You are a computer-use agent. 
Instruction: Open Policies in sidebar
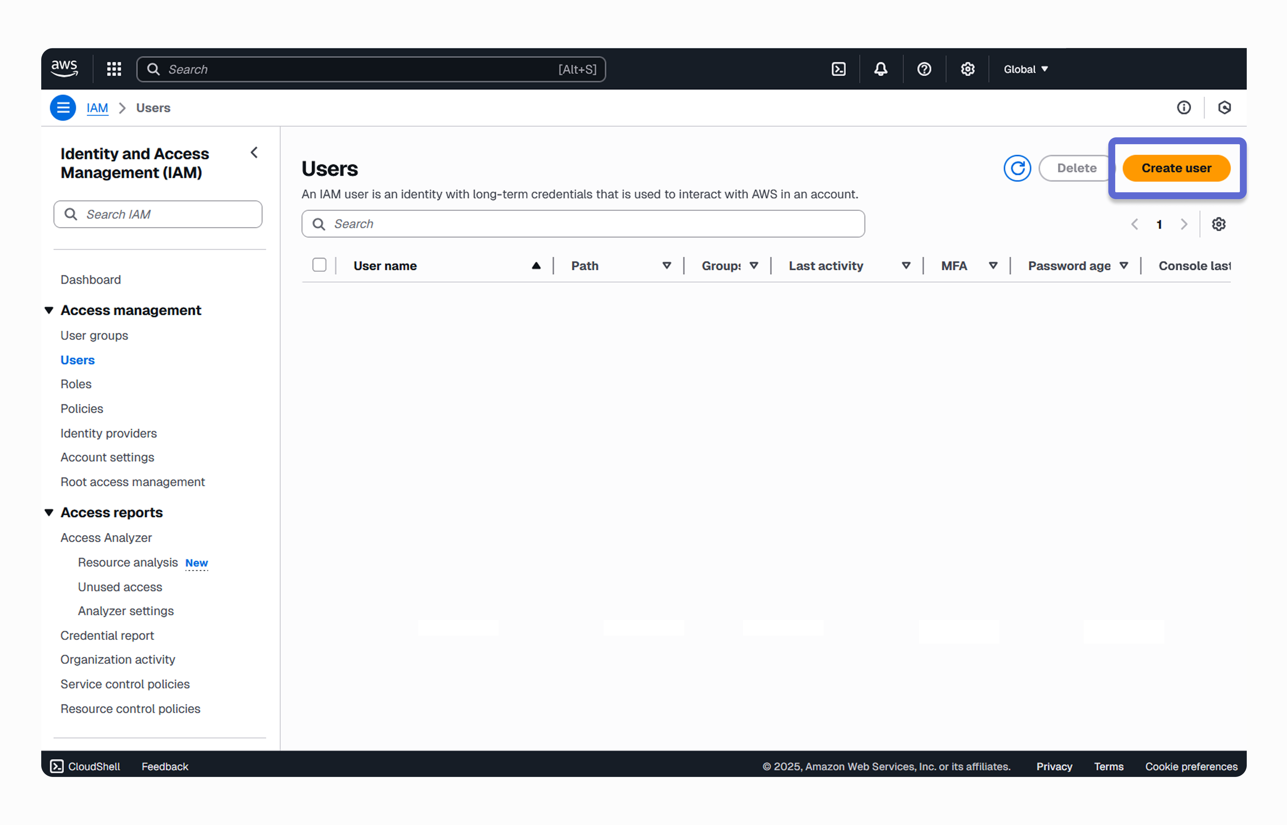[x=82, y=409]
